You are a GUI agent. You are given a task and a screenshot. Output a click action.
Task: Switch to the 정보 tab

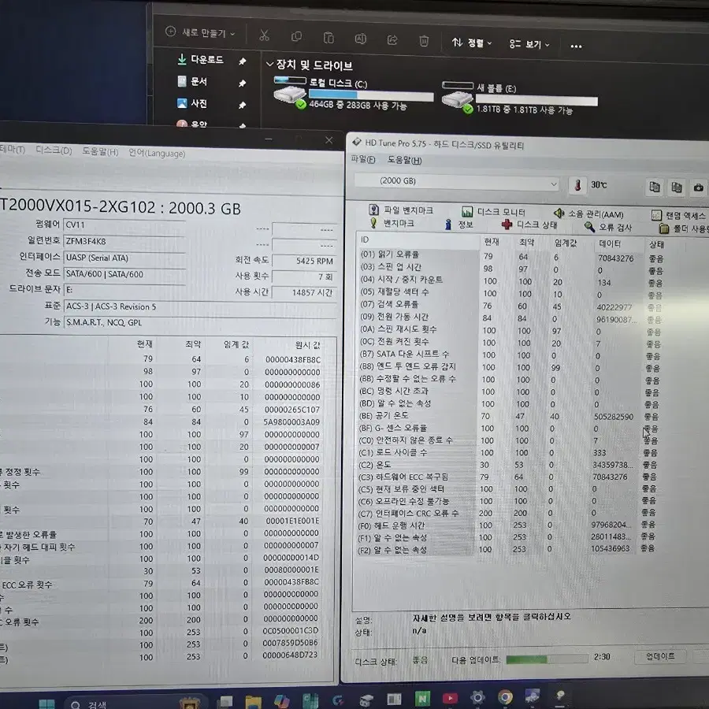click(x=459, y=225)
